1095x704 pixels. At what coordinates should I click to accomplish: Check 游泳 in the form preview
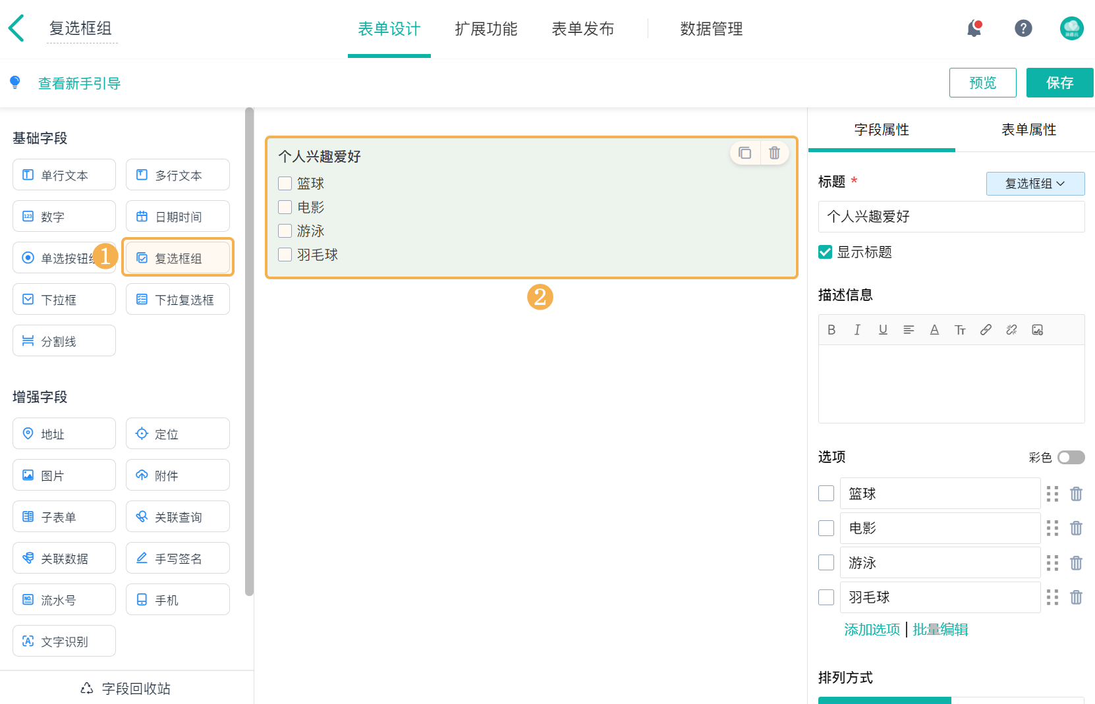point(285,230)
